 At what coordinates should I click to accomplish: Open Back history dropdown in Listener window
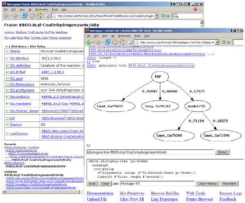(x=93, y=42)
